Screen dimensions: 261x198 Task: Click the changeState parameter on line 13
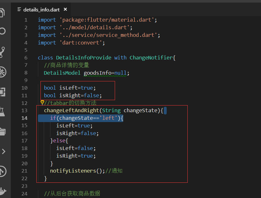coord(141,110)
